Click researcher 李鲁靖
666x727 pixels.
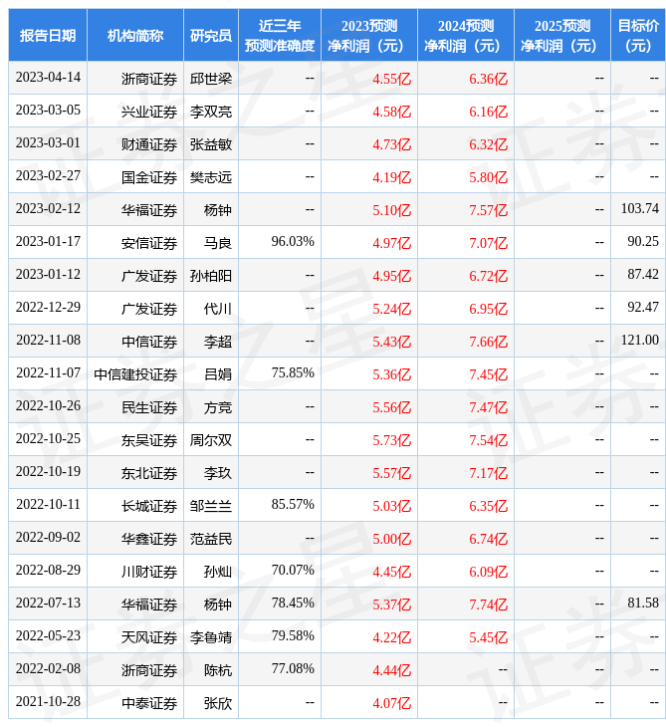211,638
